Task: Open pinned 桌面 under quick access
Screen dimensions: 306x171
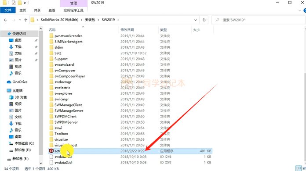Action: click(x=18, y=40)
